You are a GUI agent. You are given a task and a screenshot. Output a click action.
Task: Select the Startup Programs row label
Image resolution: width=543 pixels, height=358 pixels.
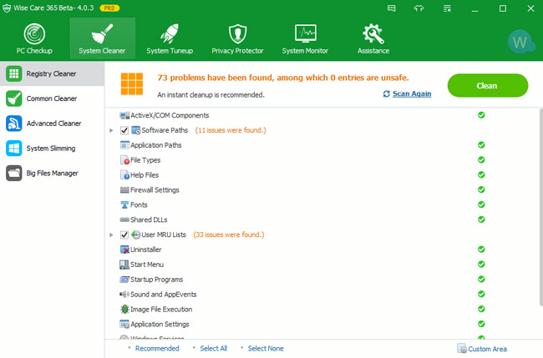point(156,280)
